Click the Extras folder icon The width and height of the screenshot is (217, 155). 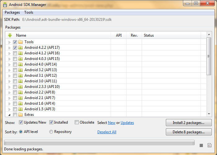[x=20, y=115]
